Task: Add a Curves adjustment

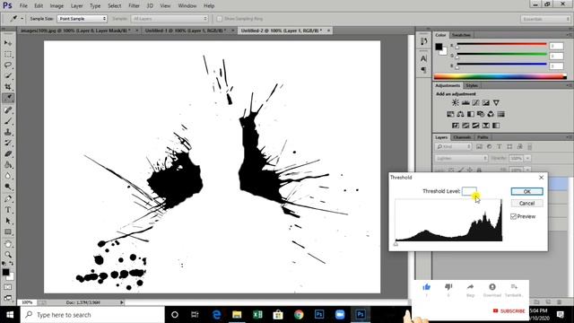Action: [x=475, y=103]
